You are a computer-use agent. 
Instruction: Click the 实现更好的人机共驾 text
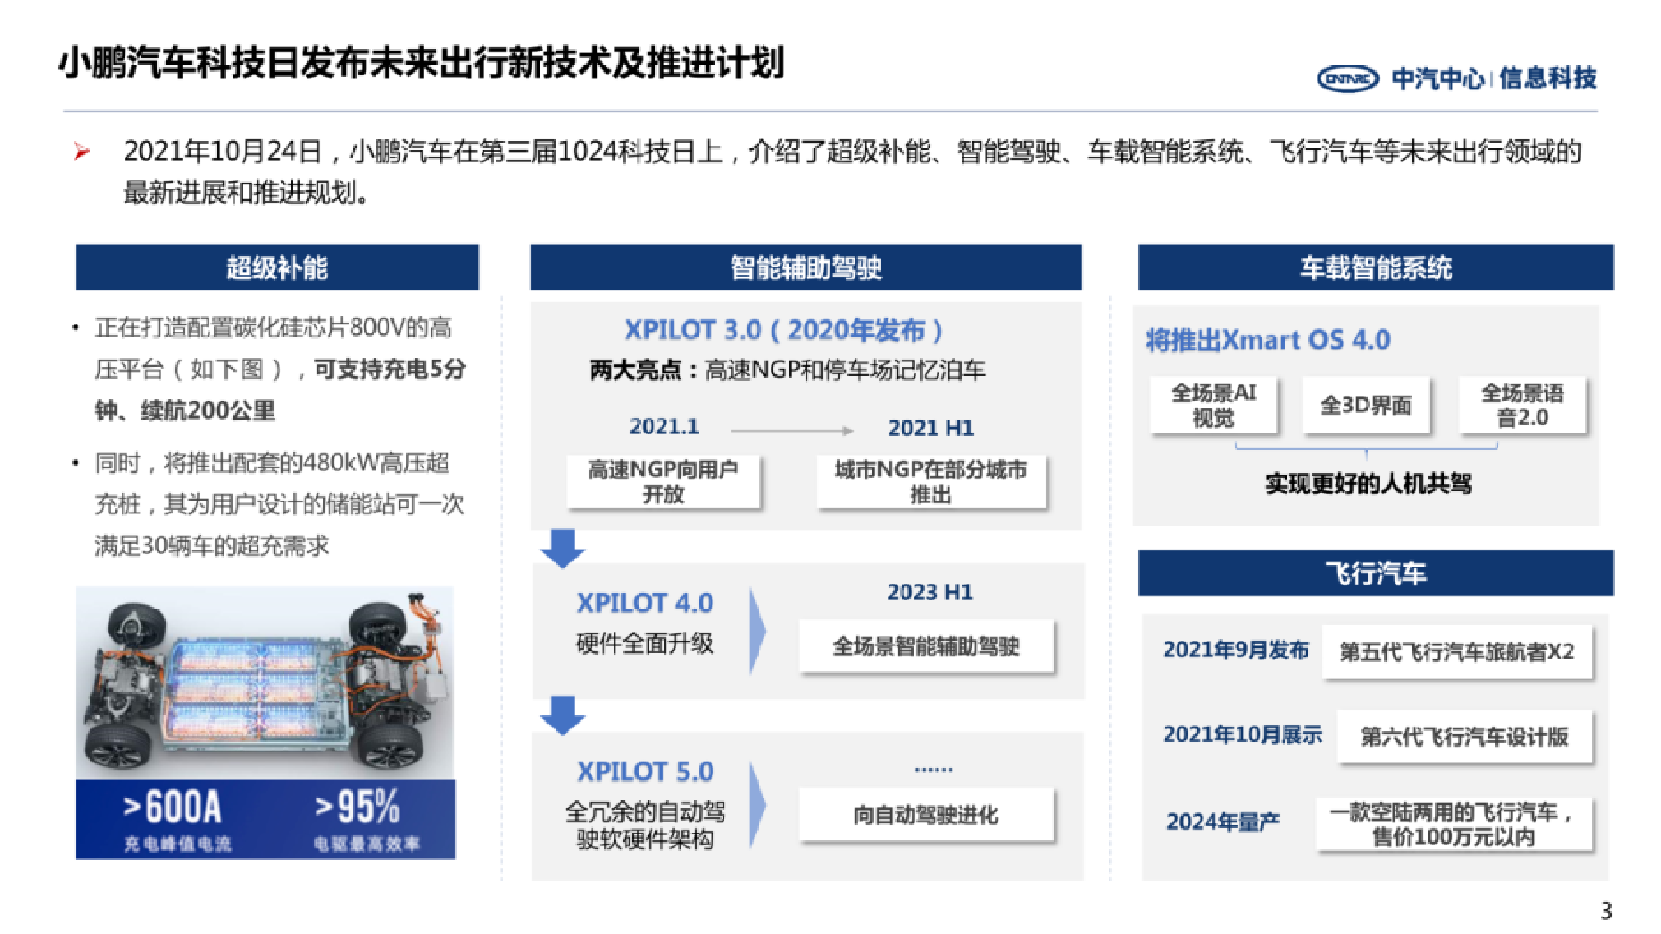click(1368, 483)
